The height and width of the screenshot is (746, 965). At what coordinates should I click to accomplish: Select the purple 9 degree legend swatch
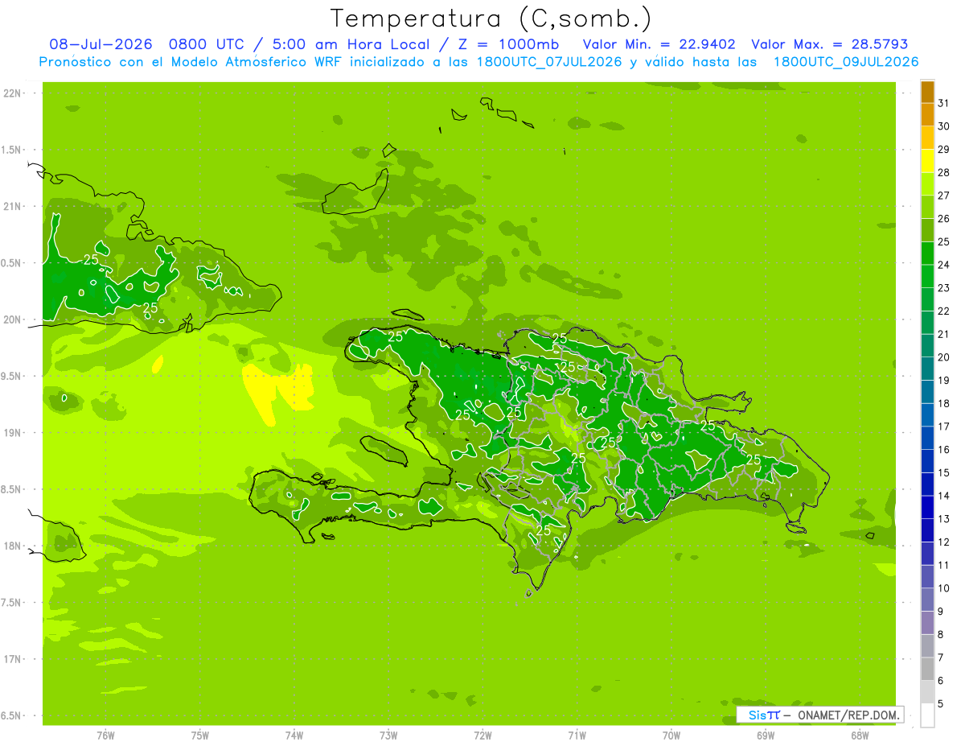pos(927,600)
